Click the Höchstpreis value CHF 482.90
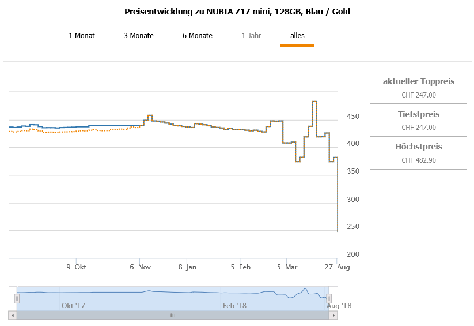474x326 pixels. [x=419, y=160]
